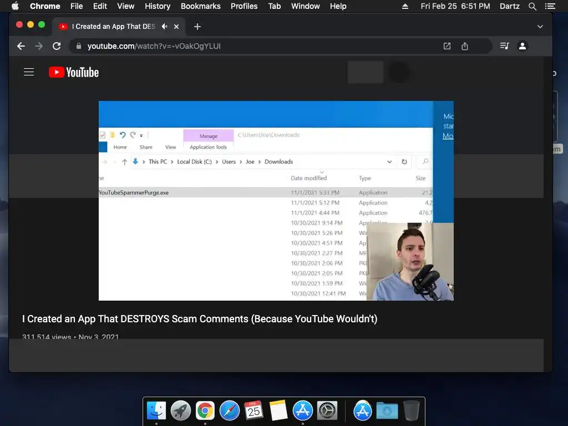568x426 pixels.
Task: Open the media controls icon in Chrome toolbar
Action: click(504, 46)
